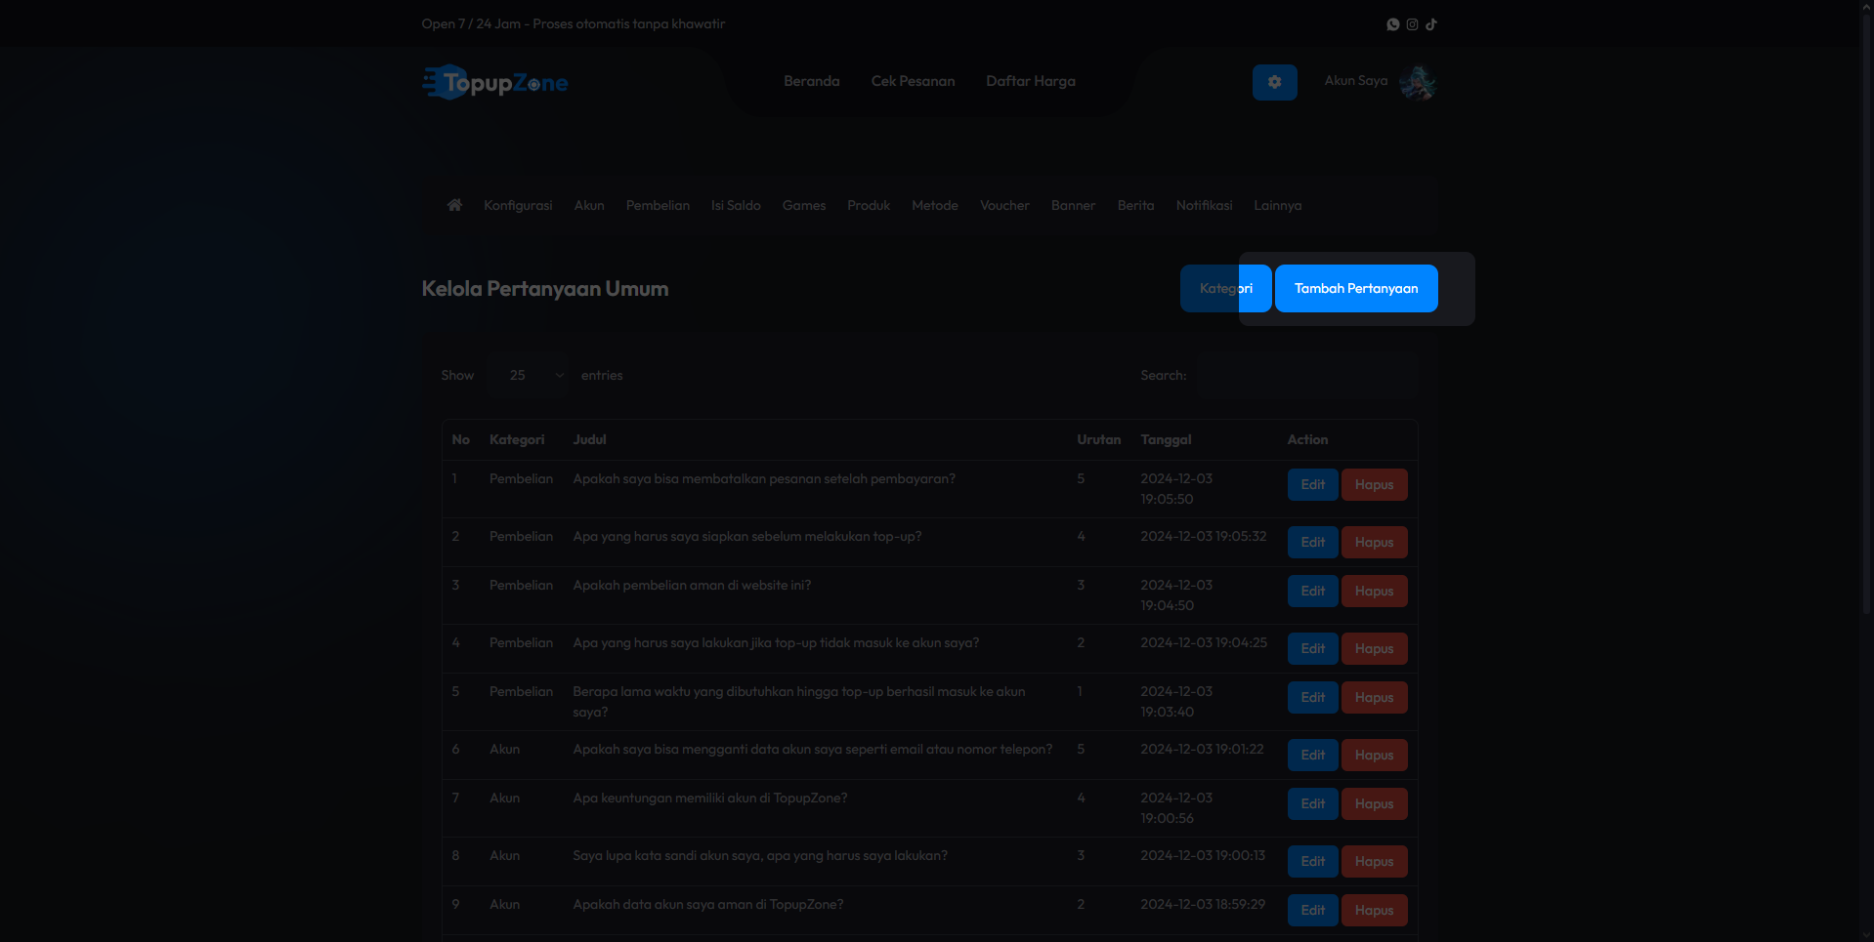The image size is (1874, 942).
Task: Click the blue settings gear button
Action: coord(1275,82)
